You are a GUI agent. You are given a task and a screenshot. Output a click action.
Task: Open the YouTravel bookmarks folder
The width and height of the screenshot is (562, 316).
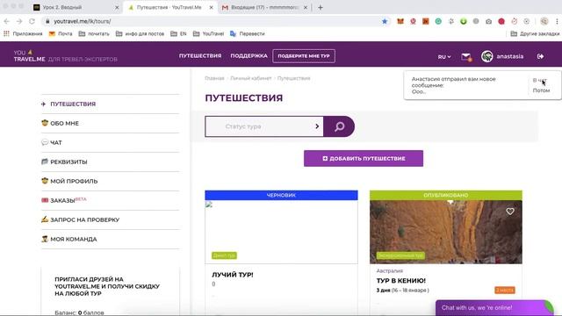(x=209, y=33)
